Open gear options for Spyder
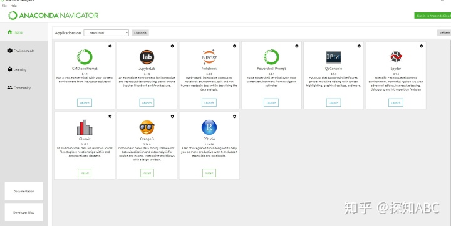 point(421,46)
